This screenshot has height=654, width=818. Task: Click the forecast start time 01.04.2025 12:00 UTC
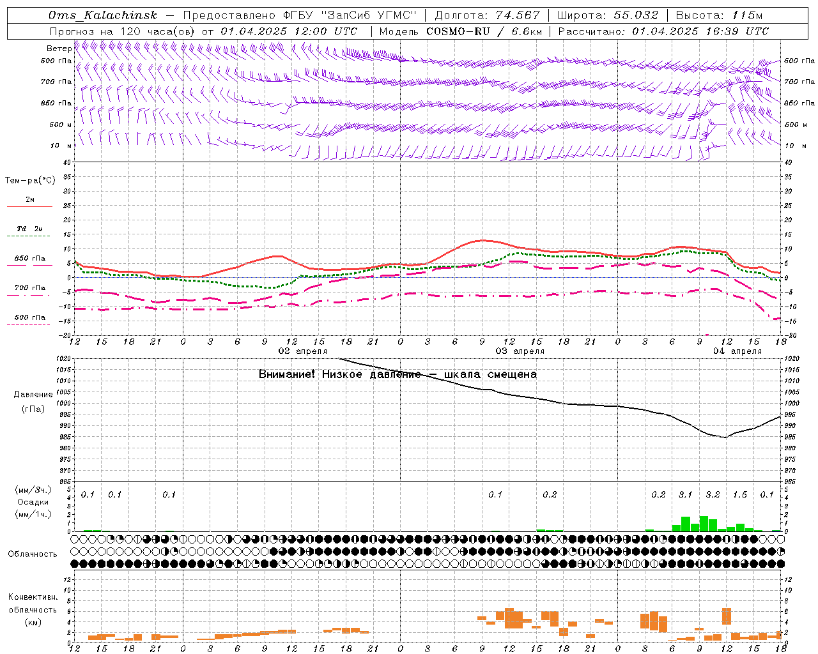click(289, 31)
